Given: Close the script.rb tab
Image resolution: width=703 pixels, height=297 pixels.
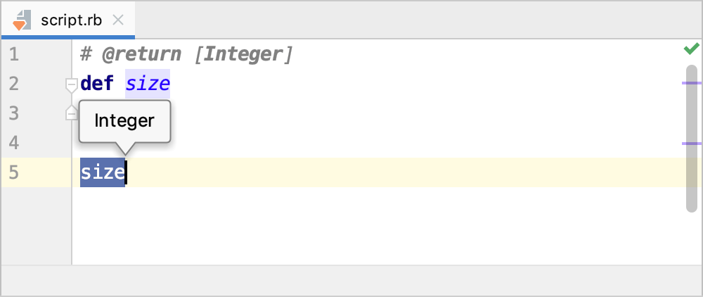Looking at the screenshot, I should click(119, 20).
